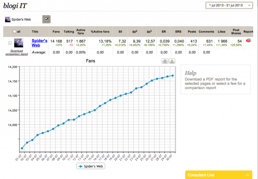258x179 pixels.
Task: Sort by ER column header
Action: point(164,32)
